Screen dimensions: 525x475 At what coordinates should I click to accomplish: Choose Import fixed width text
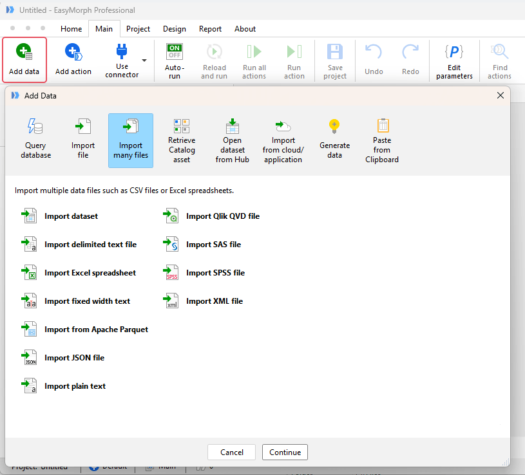pyautogui.click(x=75, y=301)
